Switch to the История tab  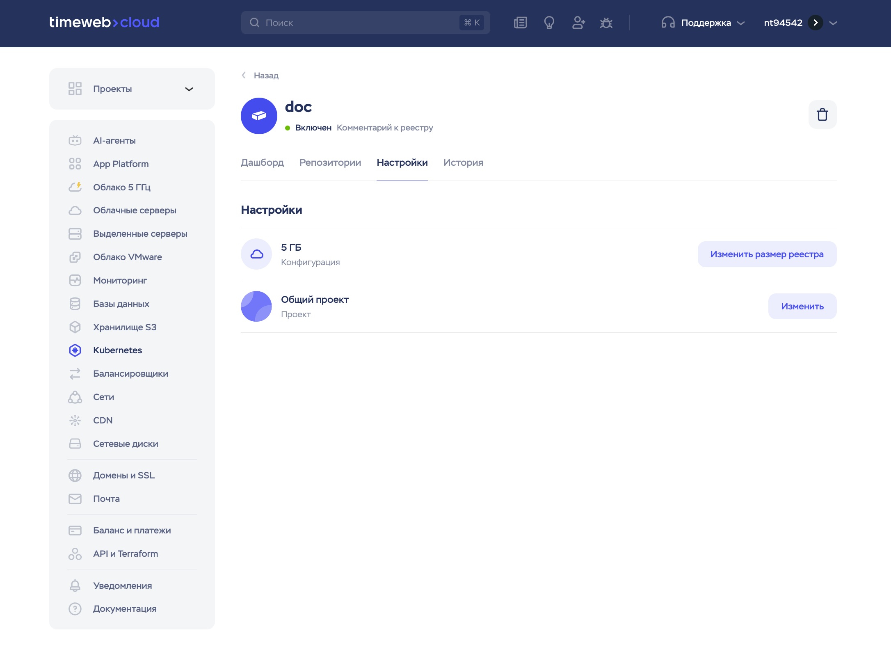[x=463, y=162]
